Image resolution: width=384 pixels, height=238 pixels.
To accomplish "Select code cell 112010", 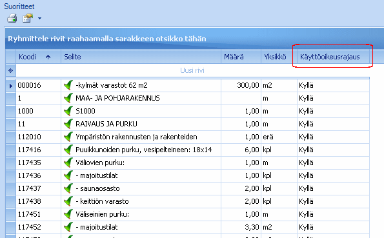I will pos(39,137).
